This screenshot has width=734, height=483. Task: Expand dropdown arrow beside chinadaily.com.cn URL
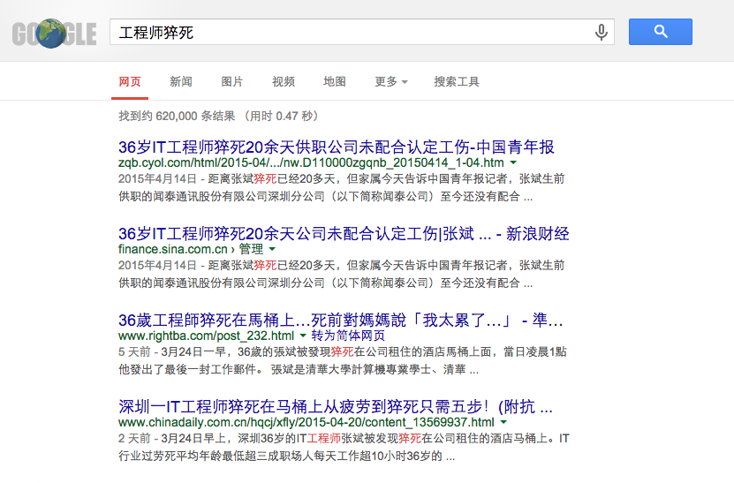click(503, 423)
